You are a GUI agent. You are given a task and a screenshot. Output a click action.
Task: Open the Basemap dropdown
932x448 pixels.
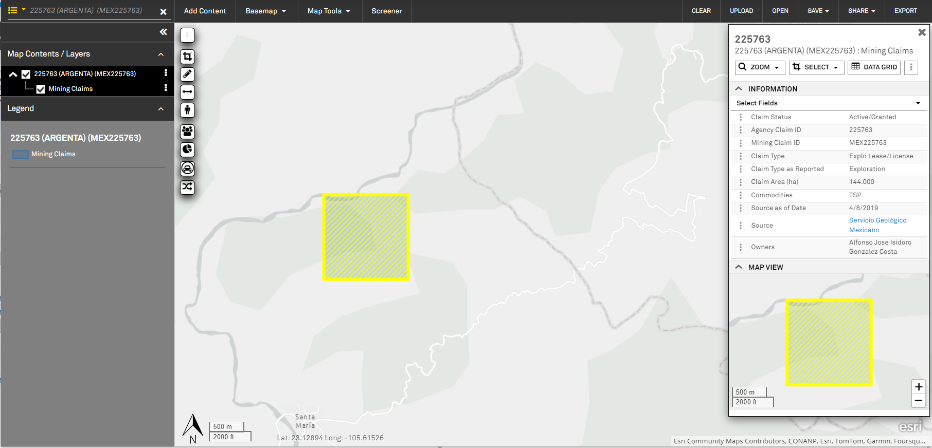(266, 11)
